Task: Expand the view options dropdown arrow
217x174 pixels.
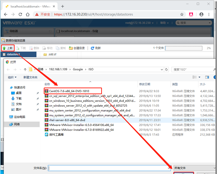Action: point(200,77)
